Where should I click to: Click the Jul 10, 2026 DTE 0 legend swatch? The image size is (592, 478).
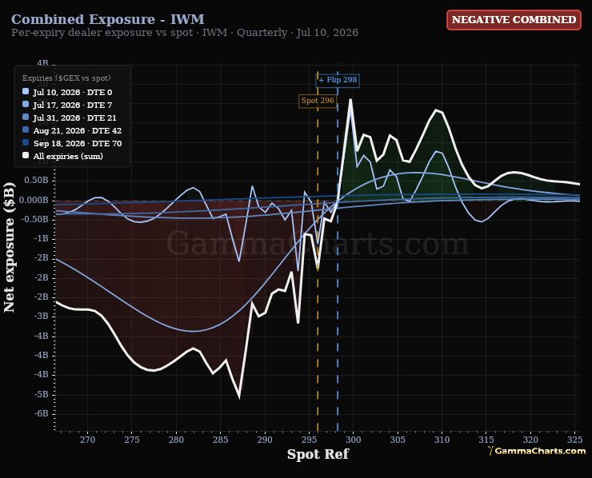(x=26, y=91)
